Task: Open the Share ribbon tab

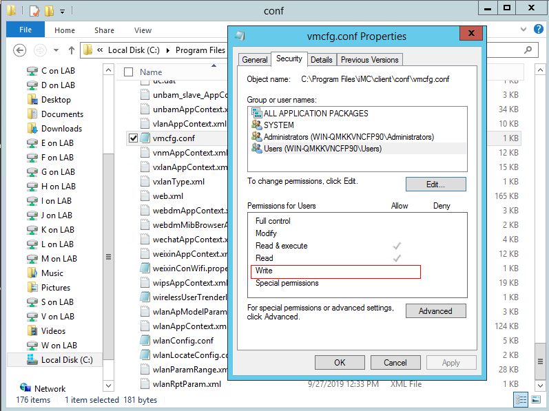Action: tap(104, 30)
